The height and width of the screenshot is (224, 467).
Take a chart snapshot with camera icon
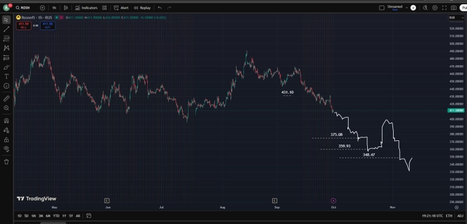click(453, 8)
